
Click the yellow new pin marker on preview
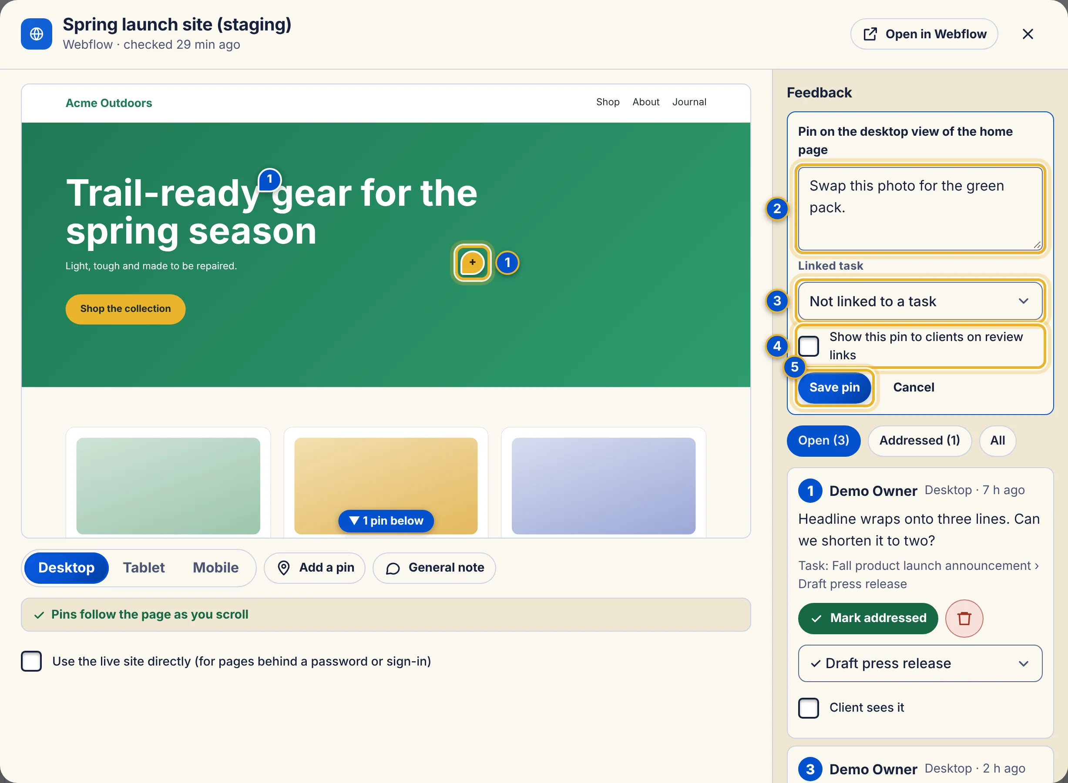(x=472, y=263)
